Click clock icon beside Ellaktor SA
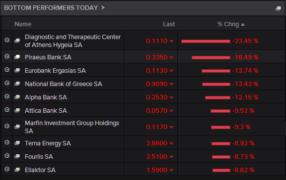Viewport: 286px width, 180px height. pyautogui.click(x=7, y=169)
